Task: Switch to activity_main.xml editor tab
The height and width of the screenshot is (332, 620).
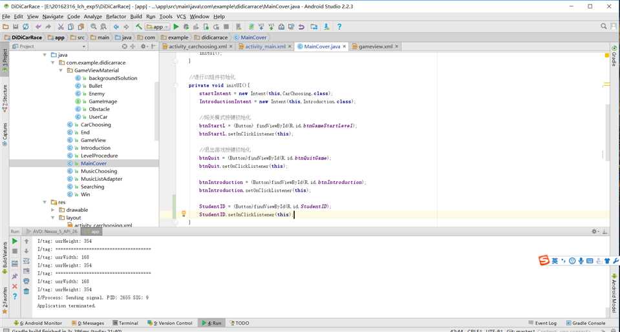Action: [x=265, y=47]
